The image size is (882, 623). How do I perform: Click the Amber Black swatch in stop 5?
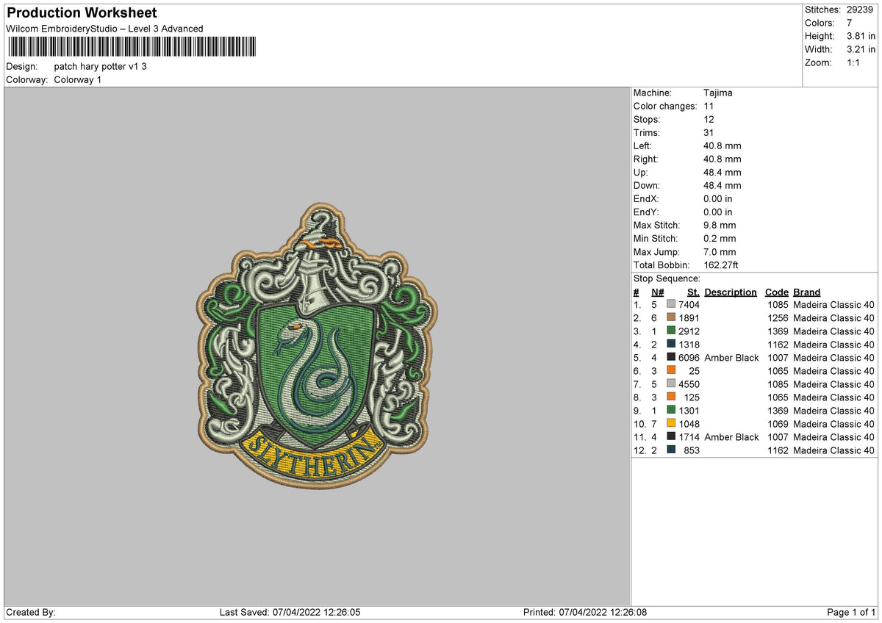[x=670, y=358]
